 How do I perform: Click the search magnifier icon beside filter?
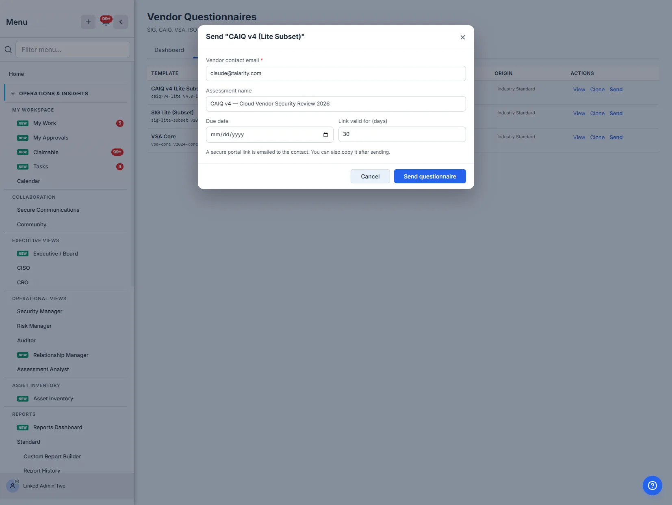[x=8, y=49]
